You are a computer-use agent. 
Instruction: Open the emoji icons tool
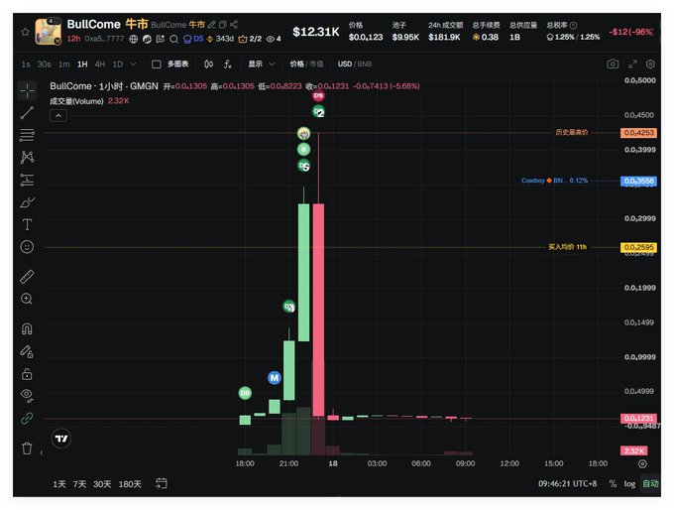coord(27,247)
